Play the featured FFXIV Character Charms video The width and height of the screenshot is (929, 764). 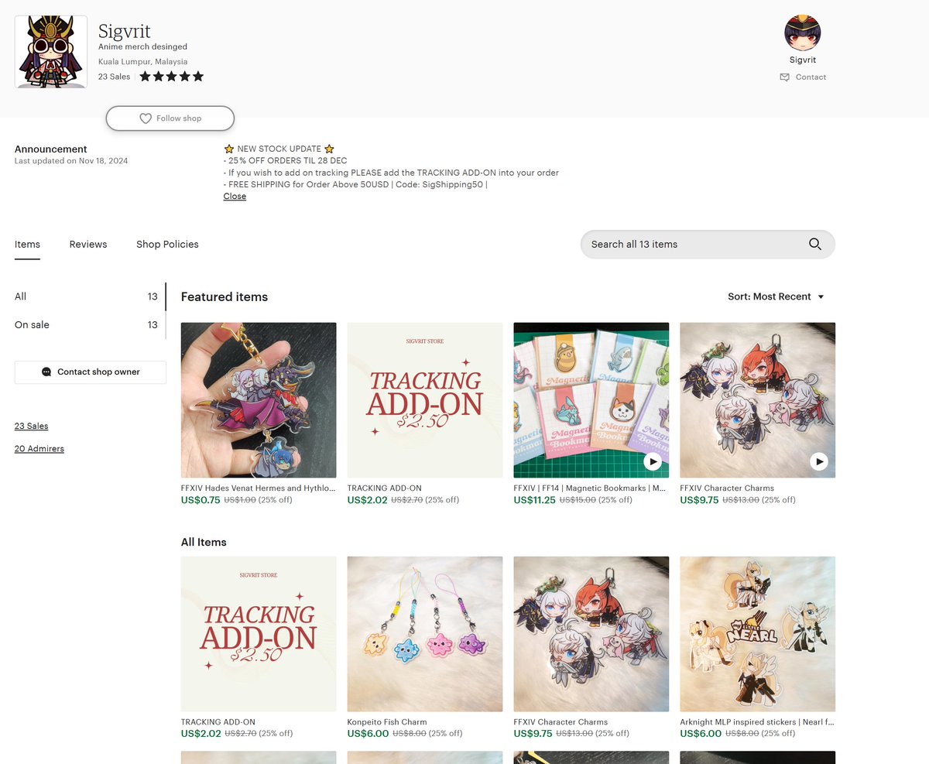pos(819,461)
